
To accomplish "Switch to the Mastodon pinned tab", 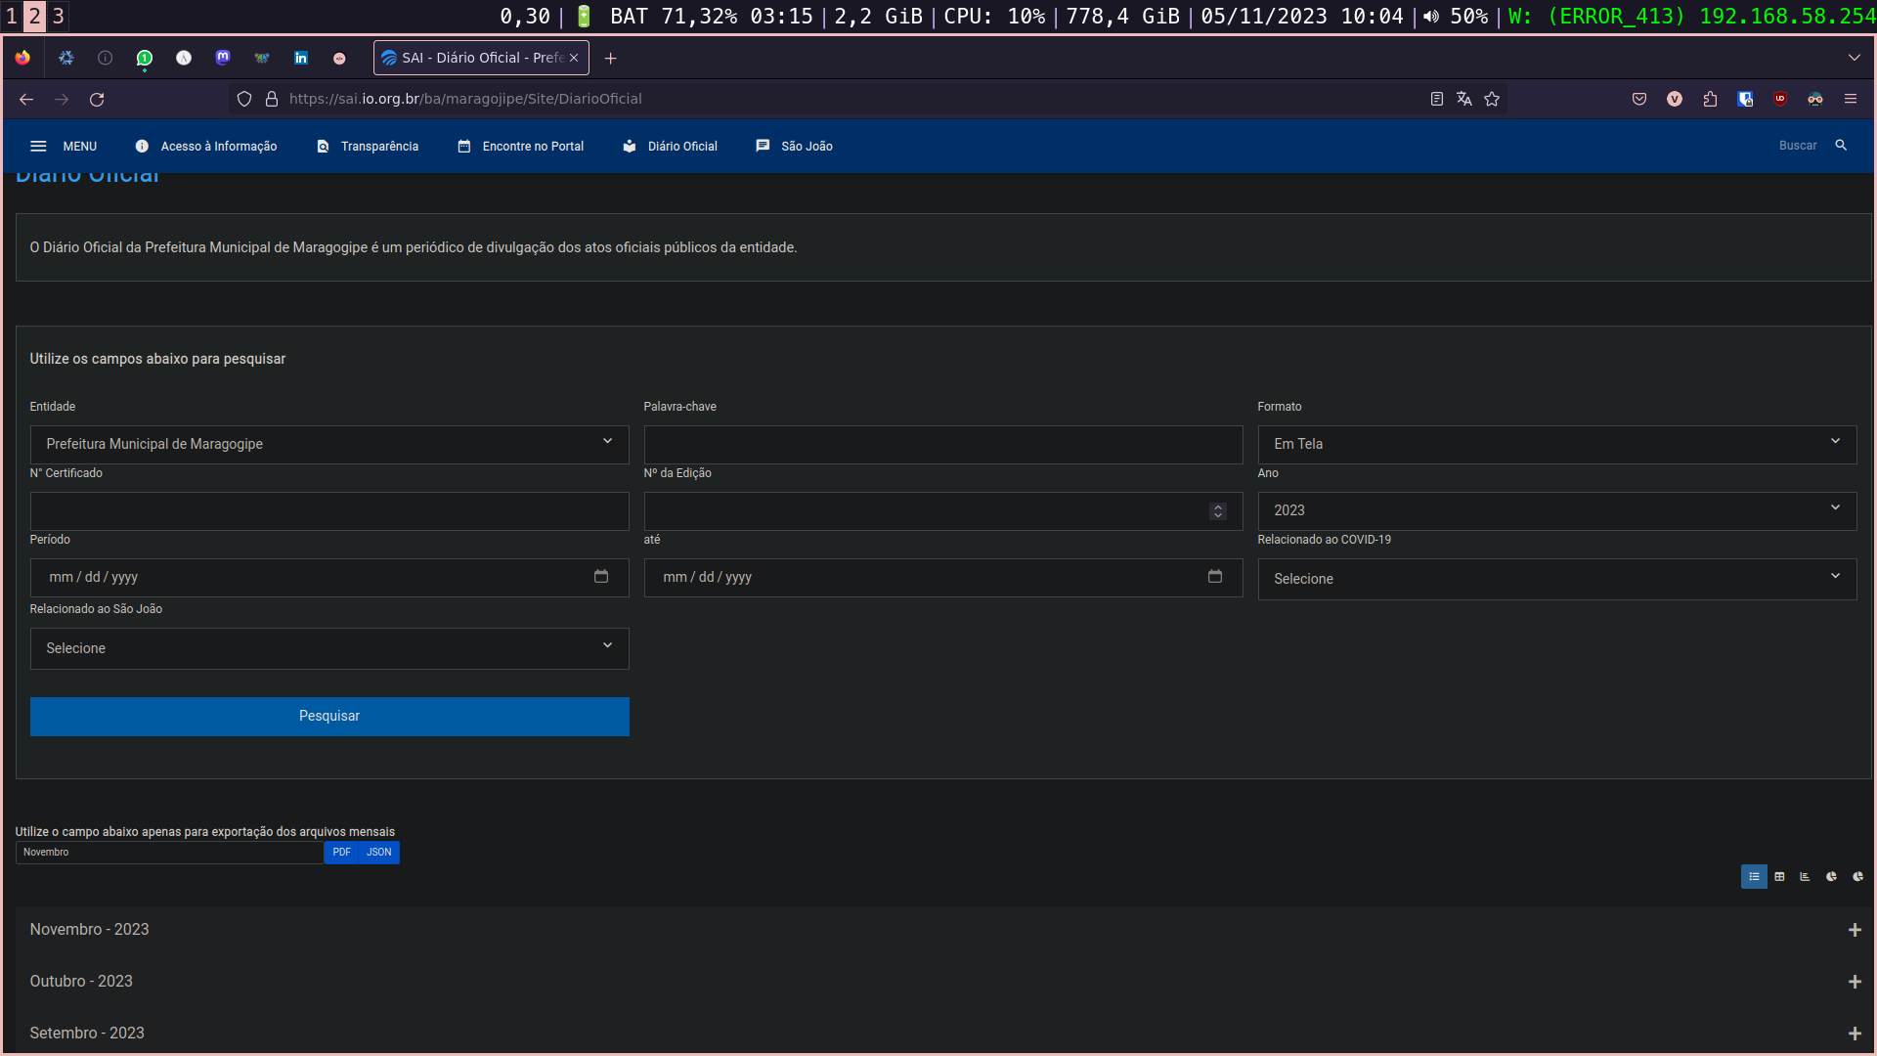I will (223, 58).
